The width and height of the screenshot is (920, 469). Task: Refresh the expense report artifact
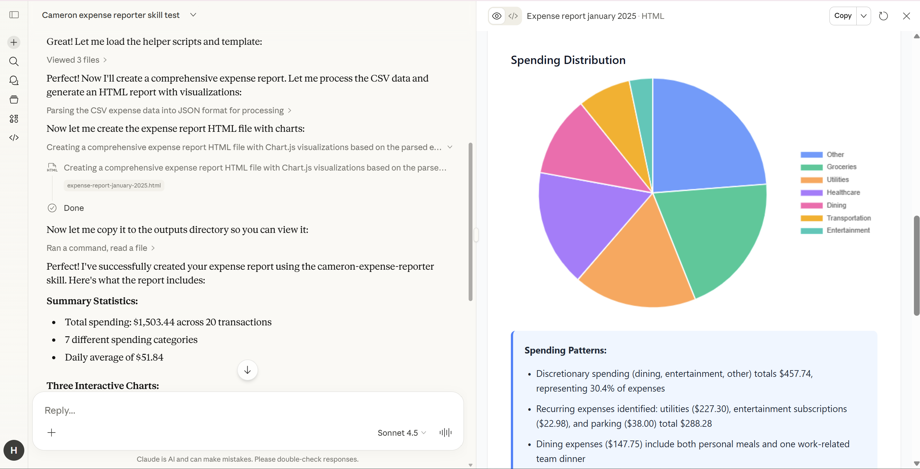[883, 16]
